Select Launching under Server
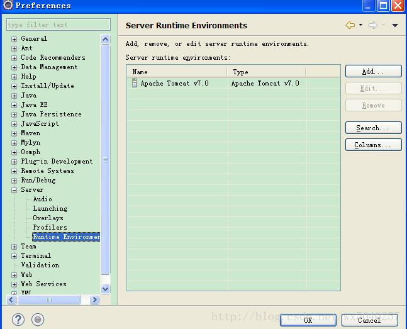This screenshot has width=407, height=329. coord(50,208)
